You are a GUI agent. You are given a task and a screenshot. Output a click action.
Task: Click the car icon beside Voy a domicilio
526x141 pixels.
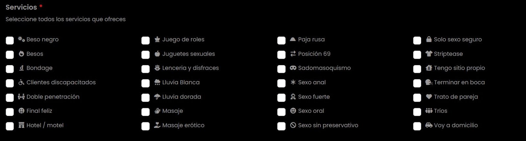(x=429, y=125)
